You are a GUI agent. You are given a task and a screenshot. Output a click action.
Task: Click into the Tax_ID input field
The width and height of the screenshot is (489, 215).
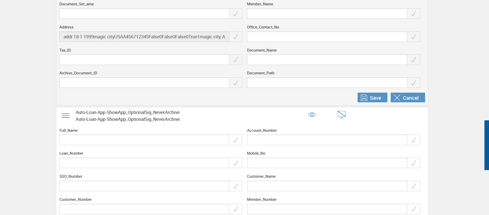144,60
